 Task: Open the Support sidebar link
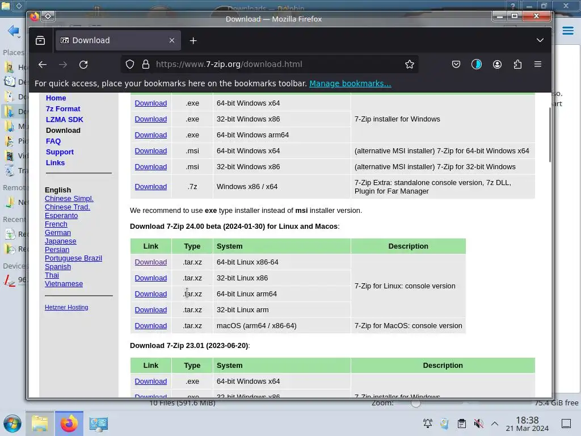pyautogui.click(x=60, y=152)
